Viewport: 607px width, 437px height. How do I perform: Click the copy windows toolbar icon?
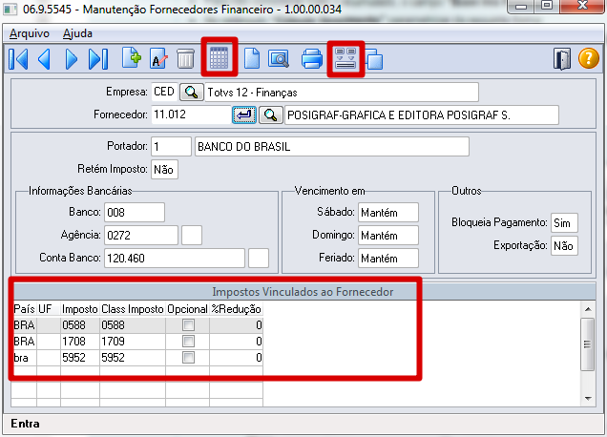click(374, 59)
